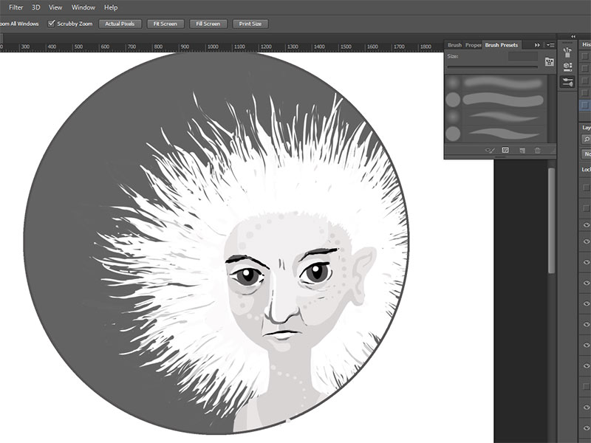
Task: Toggle the Brush panel button beside Size
Action: pos(549,62)
